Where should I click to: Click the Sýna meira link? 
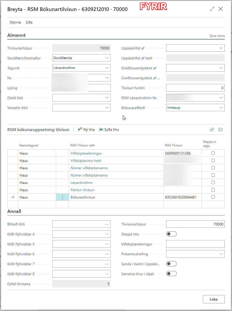(217, 36)
